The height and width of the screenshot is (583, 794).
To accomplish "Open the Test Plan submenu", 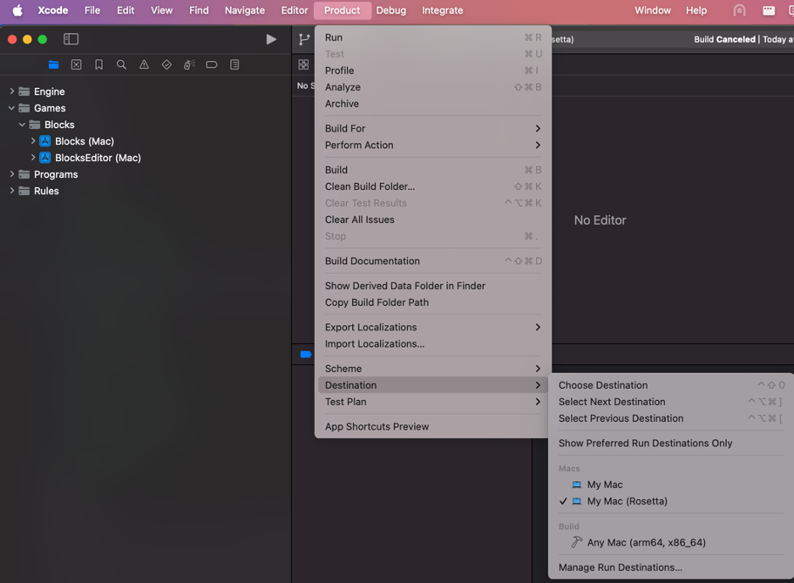I will tap(433, 402).
